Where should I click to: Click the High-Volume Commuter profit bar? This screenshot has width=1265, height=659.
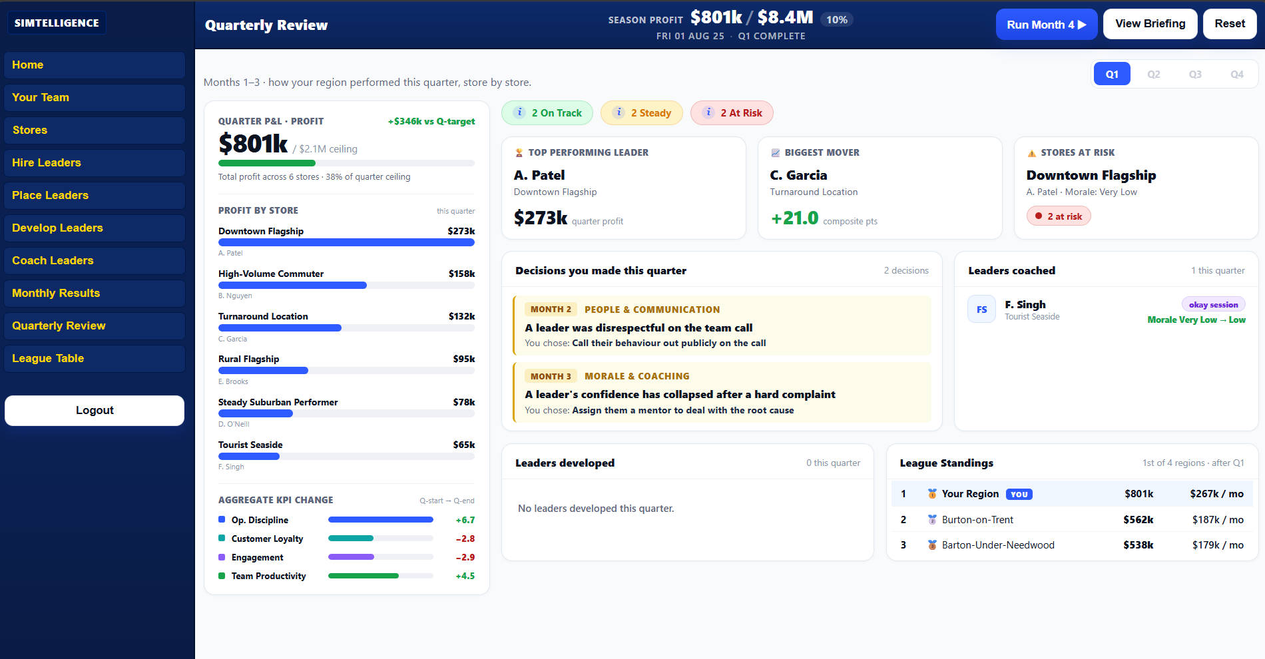pos(346,285)
